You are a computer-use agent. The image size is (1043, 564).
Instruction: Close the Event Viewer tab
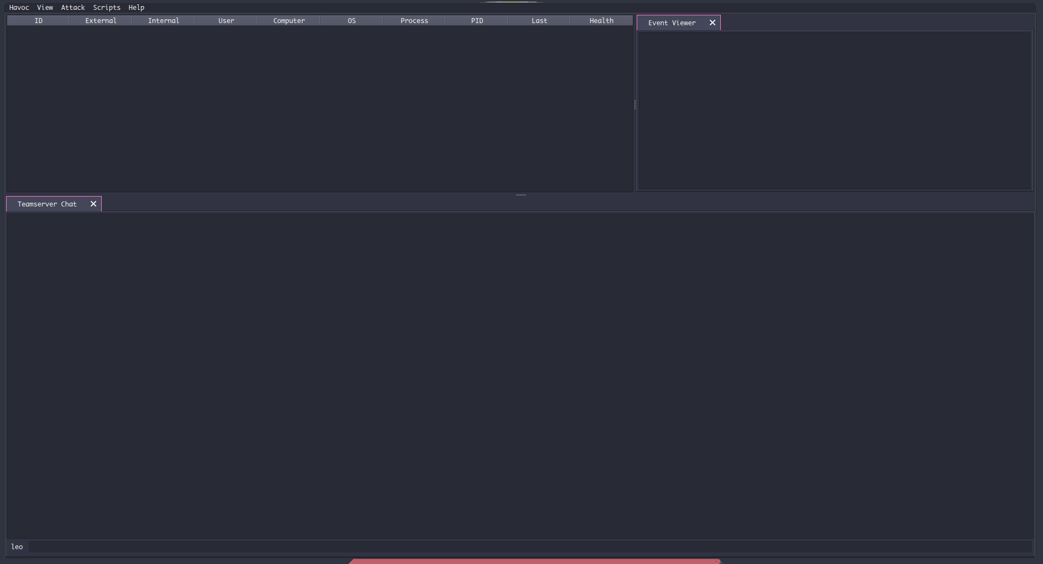point(713,23)
